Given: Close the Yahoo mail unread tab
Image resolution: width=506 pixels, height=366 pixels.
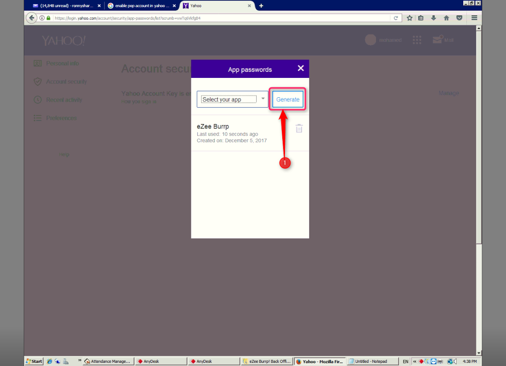Looking at the screenshot, I should 99,5.
